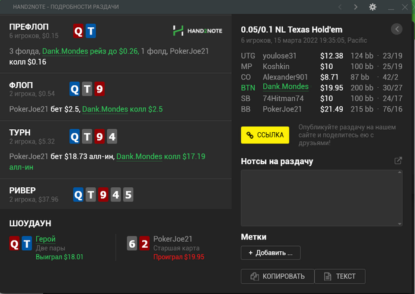The width and height of the screenshot is (415, 294).
Task: Click hero's blue T card in showdown
Action: pyautogui.click(x=27, y=244)
